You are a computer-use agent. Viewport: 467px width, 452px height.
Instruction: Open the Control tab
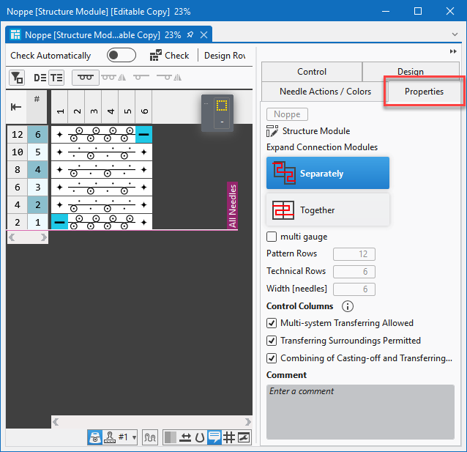312,72
